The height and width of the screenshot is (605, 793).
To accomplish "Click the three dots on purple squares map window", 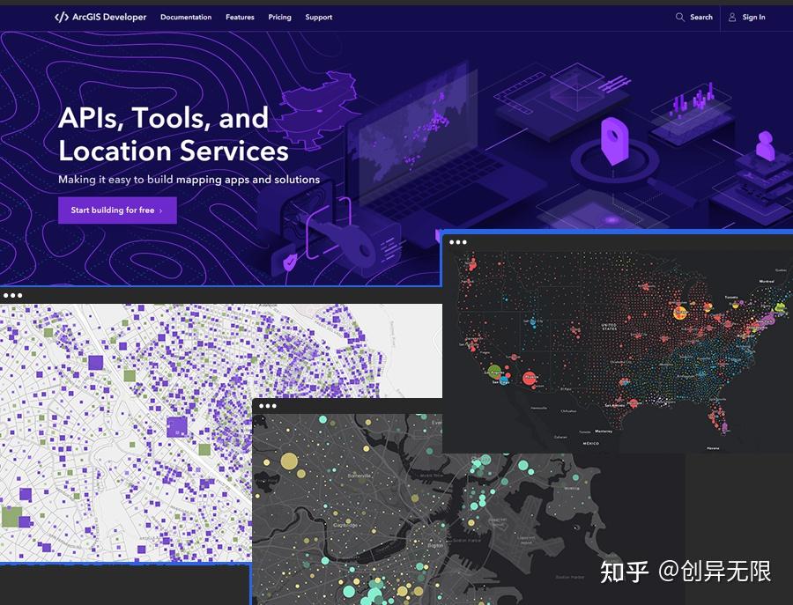I will click(x=12, y=296).
